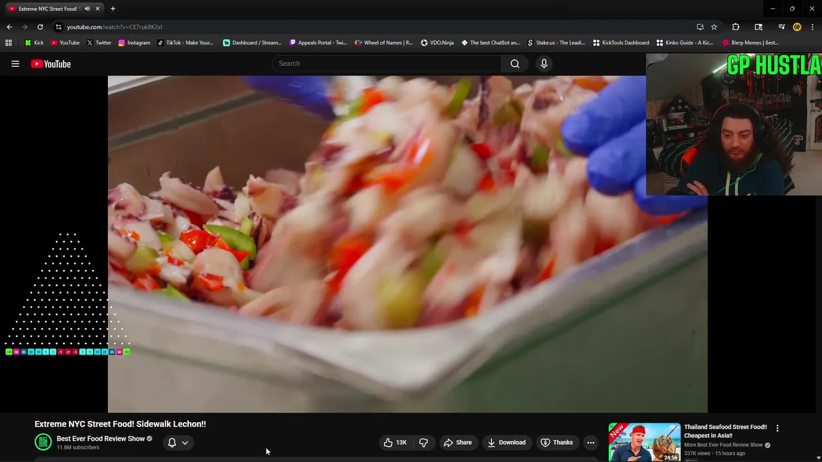Open the screenshot-style extension icon in the toolbar
The width and height of the screenshot is (822, 462).
(x=759, y=27)
